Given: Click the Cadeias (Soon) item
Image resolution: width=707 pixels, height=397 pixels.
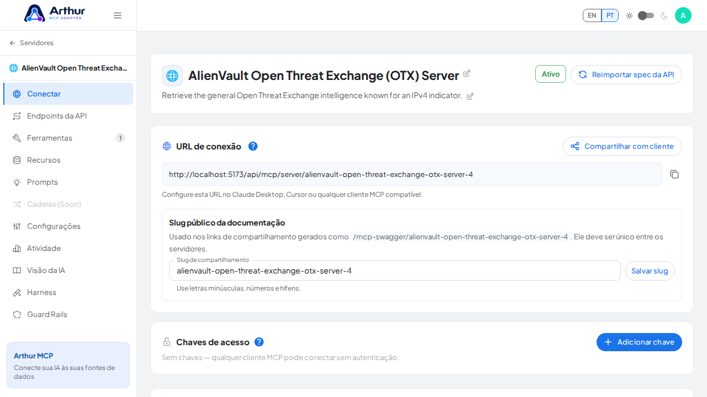Looking at the screenshot, I should 68,204.
